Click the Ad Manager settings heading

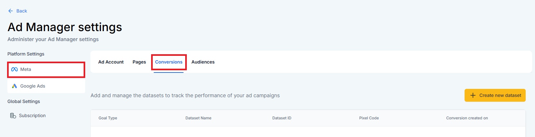65,27
